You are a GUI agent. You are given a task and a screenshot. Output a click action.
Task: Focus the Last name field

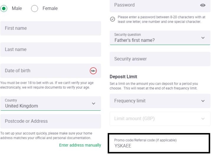pyautogui.click(x=50, y=49)
